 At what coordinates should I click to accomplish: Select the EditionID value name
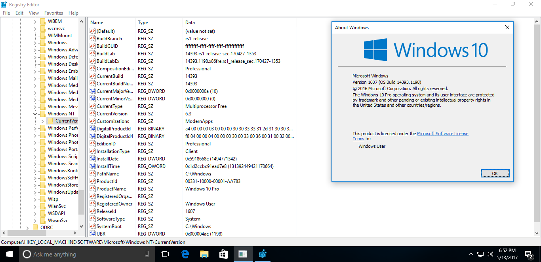coord(106,144)
